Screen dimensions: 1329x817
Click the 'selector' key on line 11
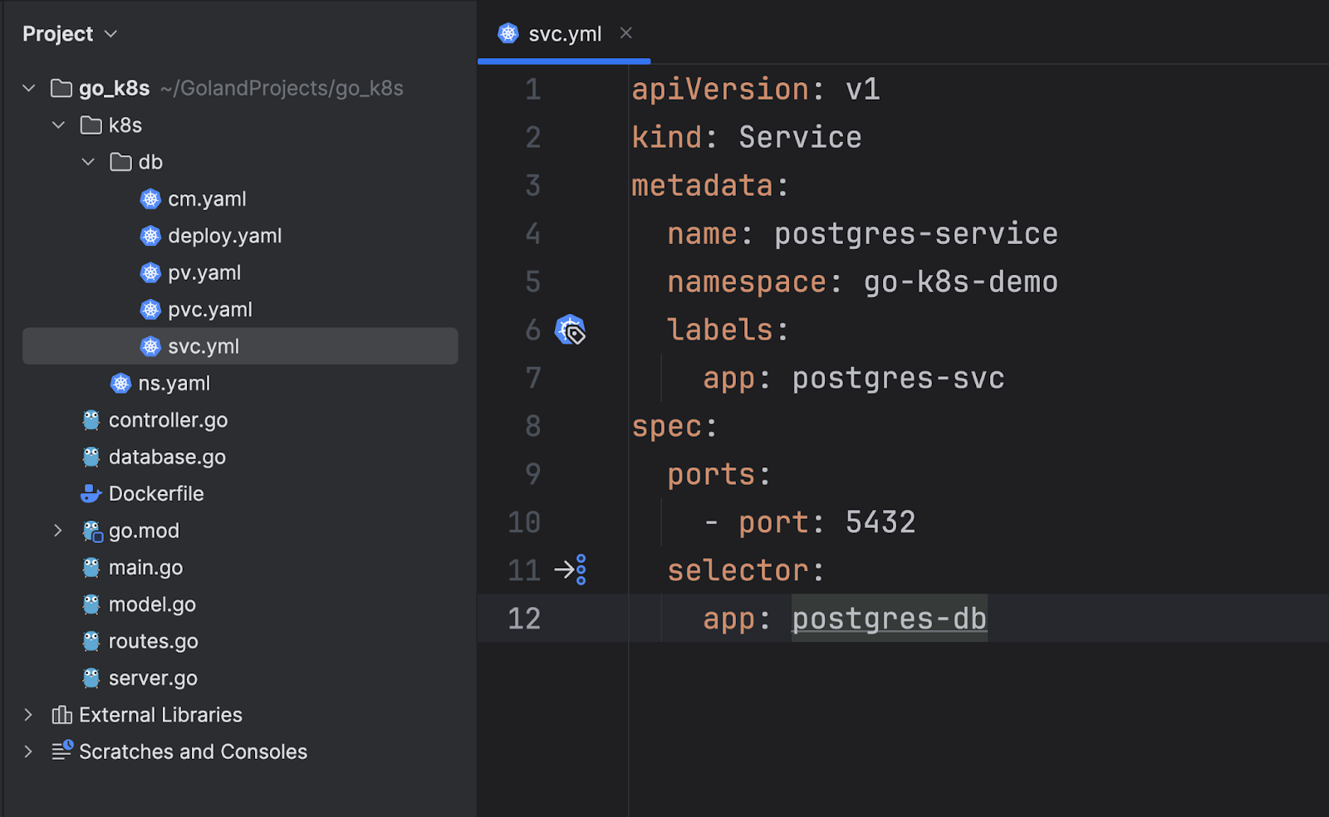738,570
